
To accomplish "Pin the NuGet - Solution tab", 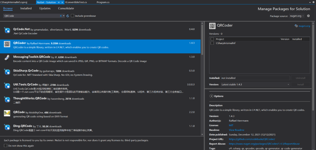I will coord(59,2).
